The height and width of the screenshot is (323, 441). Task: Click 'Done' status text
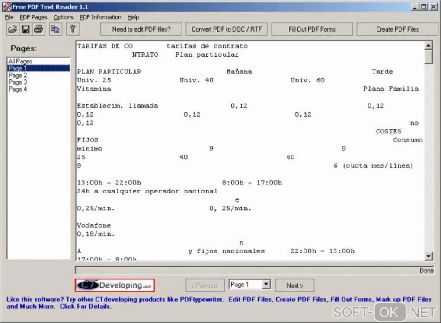[x=426, y=271]
